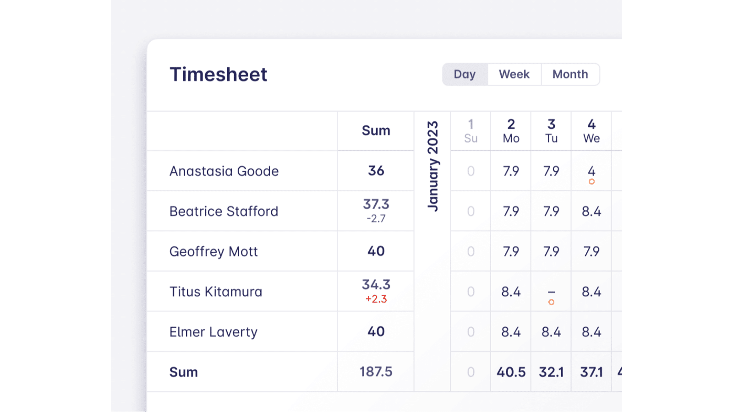Select Titus Kitamura's name
733x412 pixels.
pyautogui.click(x=216, y=292)
